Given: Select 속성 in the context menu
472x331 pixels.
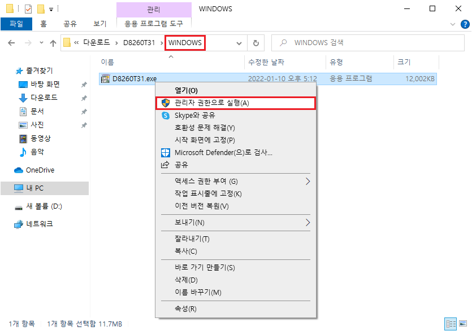Looking at the screenshot, I should [185, 308].
